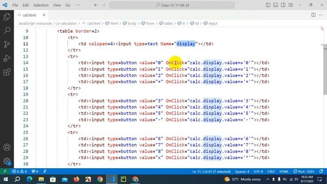Screen dimensions: 327x184
Task: Click the ports forwarded status indicator
Action: pos(35,171)
